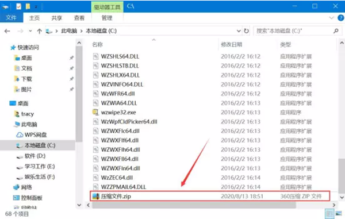Select the file WZWXFlh64.dll
345x219 pixels.
pyautogui.click(x=121, y=149)
